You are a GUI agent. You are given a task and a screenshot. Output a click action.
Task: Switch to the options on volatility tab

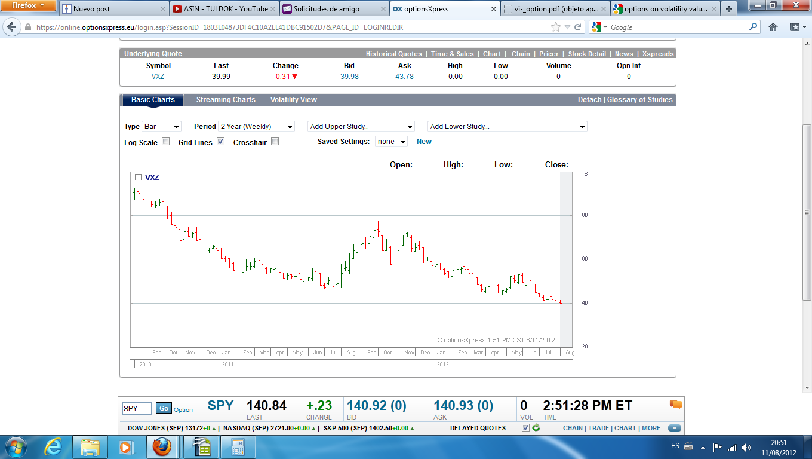point(665,9)
